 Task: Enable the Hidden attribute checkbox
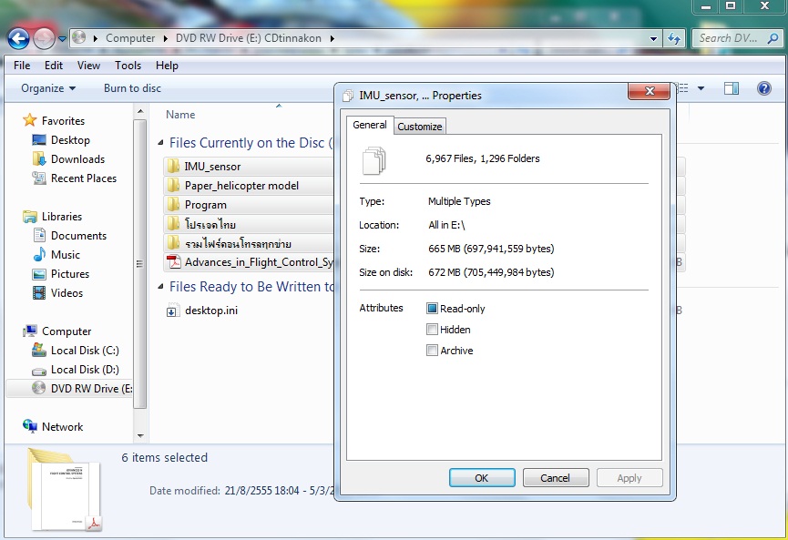(433, 330)
